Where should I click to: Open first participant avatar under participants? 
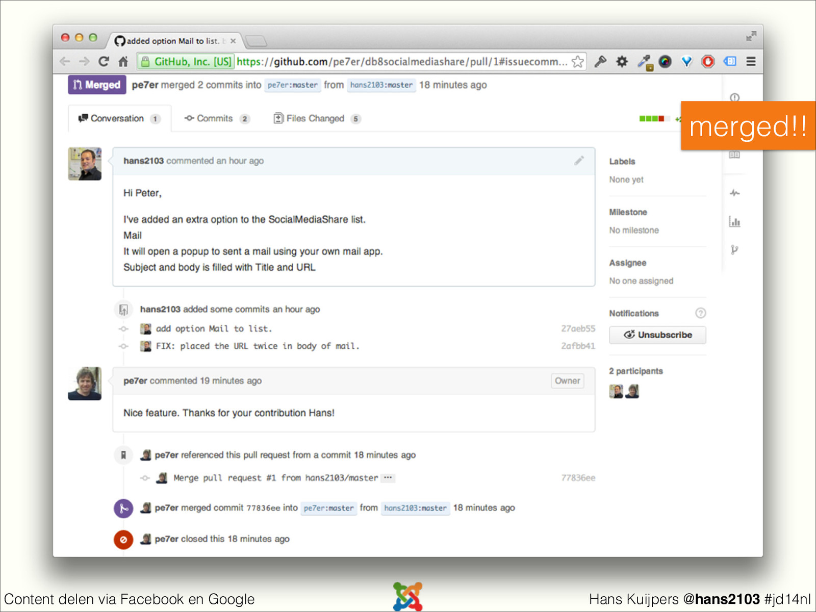[616, 391]
